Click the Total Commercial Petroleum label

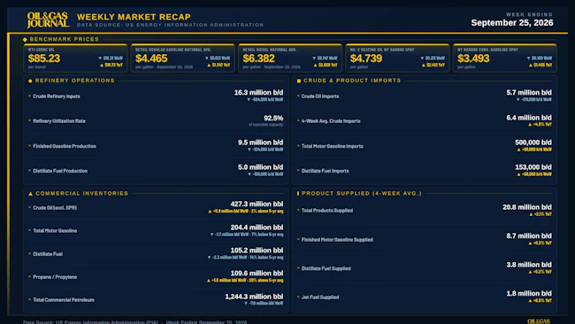pos(64,300)
